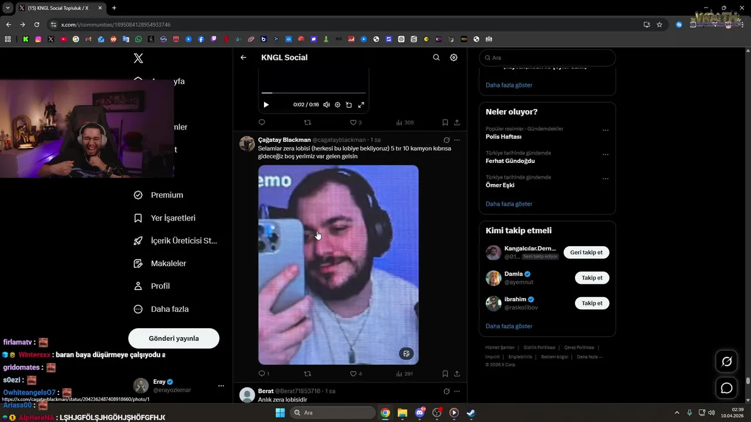
Task: View analytics of the post with 305 views
Action: 405,122
